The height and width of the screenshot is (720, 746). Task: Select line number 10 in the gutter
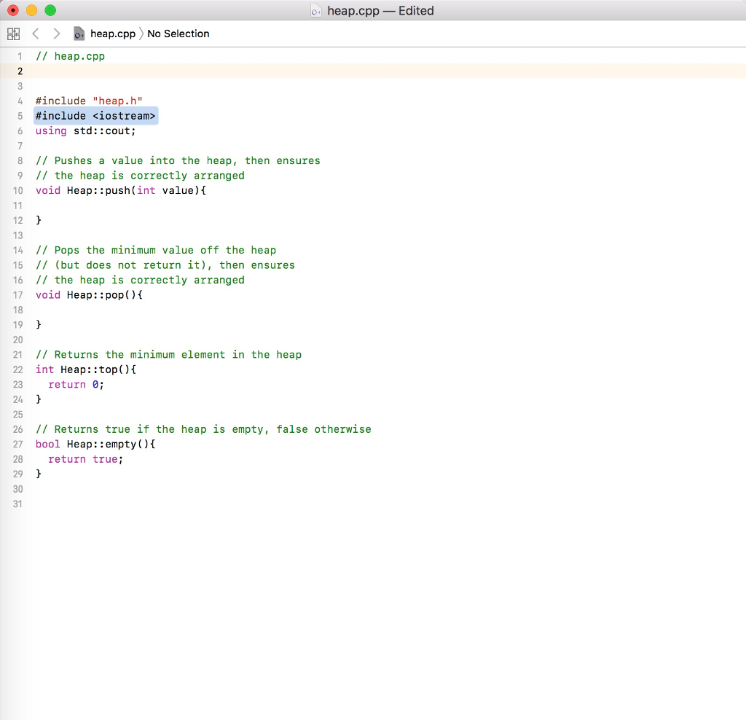pos(17,190)
